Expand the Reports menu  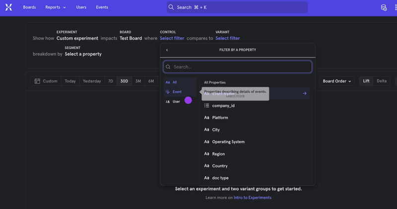(x=55, y=7)
